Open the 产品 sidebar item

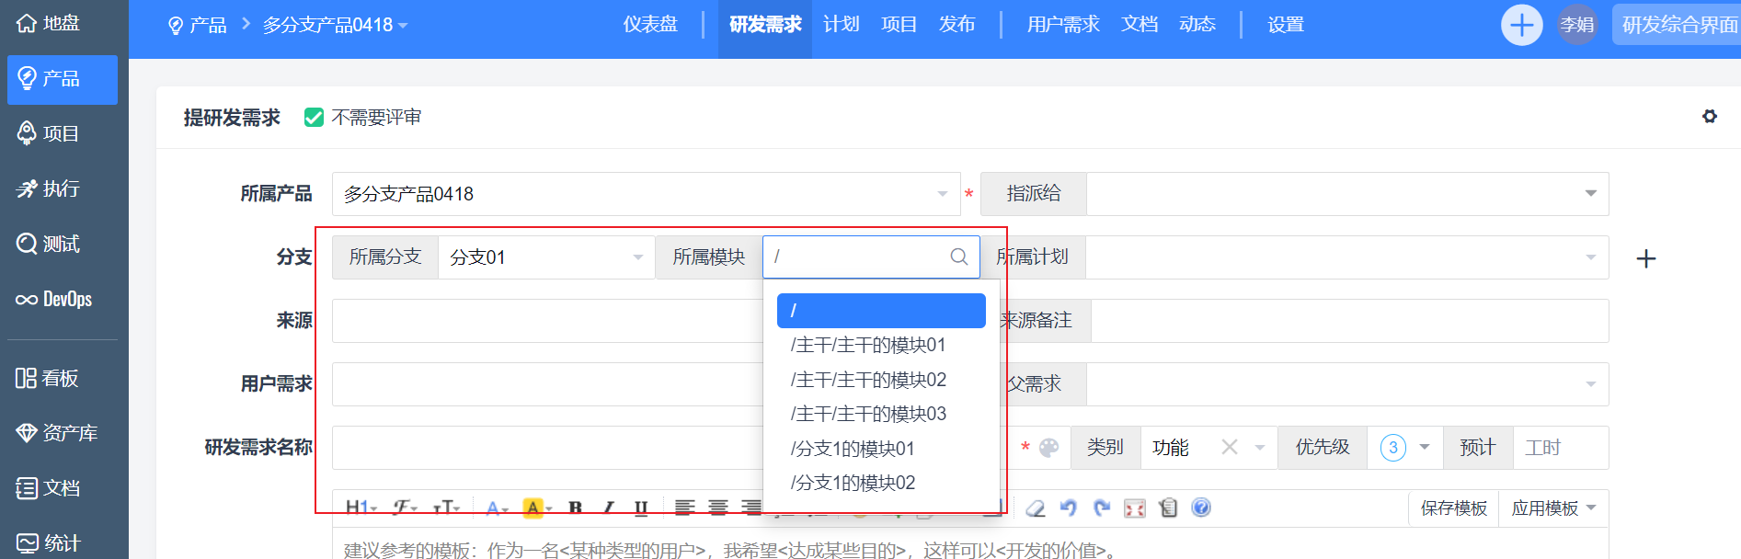tap(62, 79)
